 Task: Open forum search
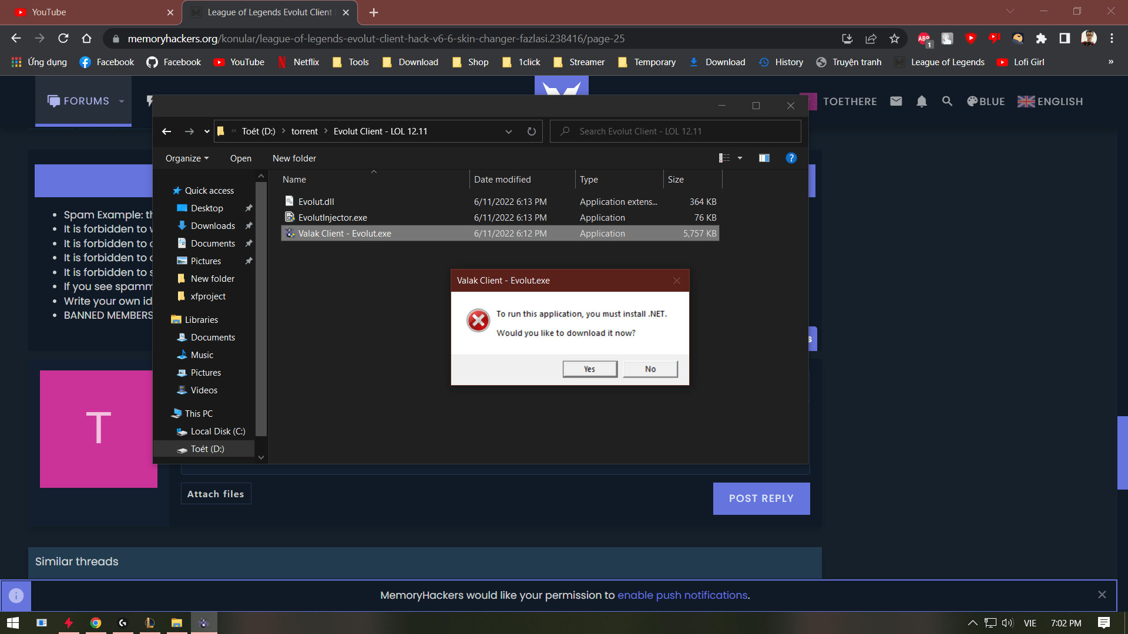pos(947,101)
